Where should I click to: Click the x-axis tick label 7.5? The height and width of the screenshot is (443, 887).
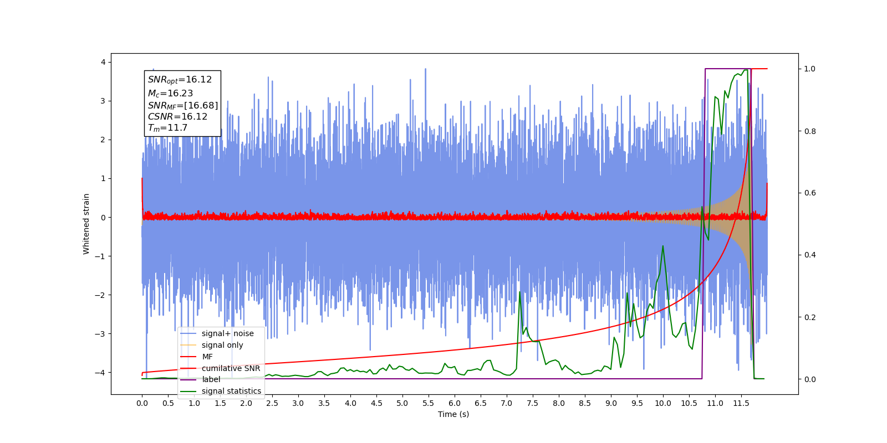[x=533, y=403]
